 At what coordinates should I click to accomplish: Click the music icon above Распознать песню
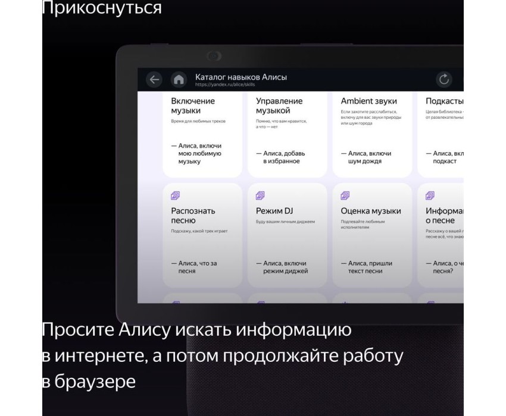[175, 196]
